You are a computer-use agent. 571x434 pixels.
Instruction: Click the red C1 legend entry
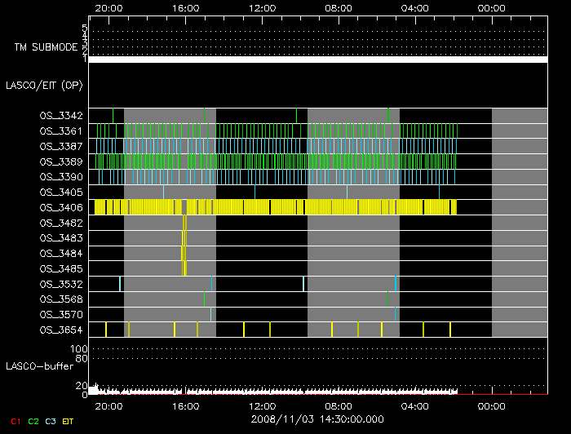[15, 422]
